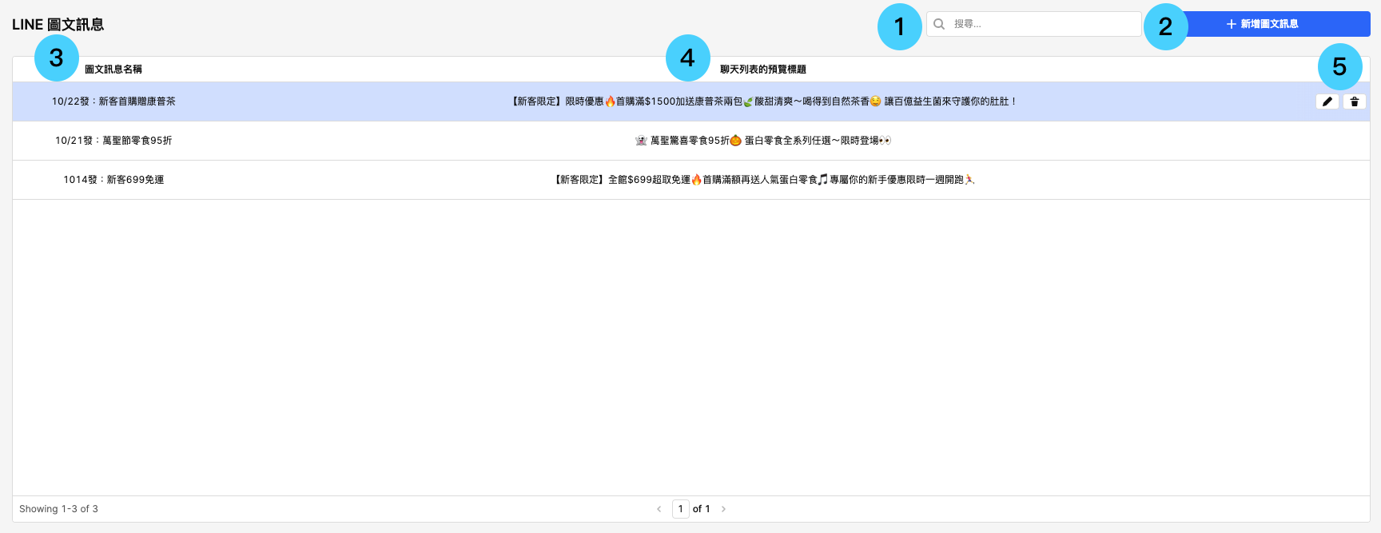
Task: Click the current page number box
Action: (x=680, y=509)
